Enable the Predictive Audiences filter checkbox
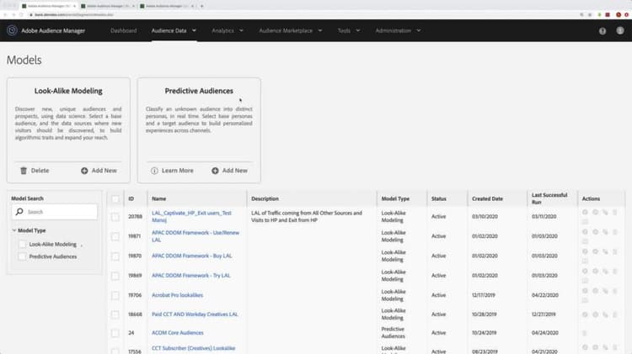 click(23, 256)
